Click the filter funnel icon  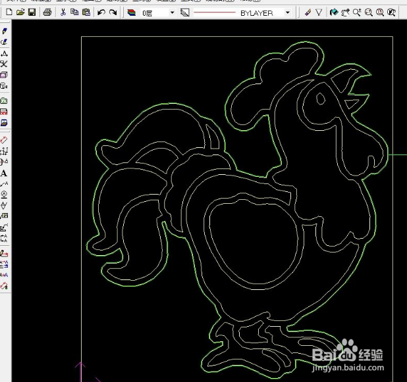[319, 12]
